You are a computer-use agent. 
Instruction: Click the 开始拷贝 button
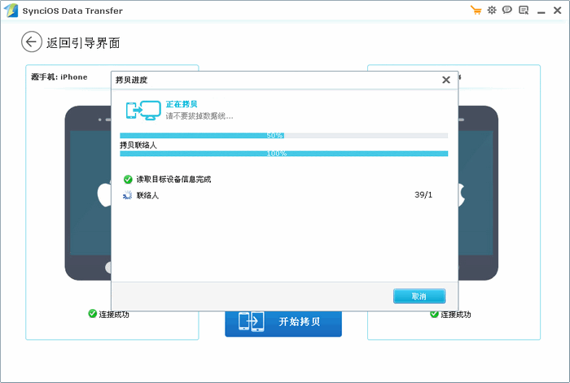283,322
